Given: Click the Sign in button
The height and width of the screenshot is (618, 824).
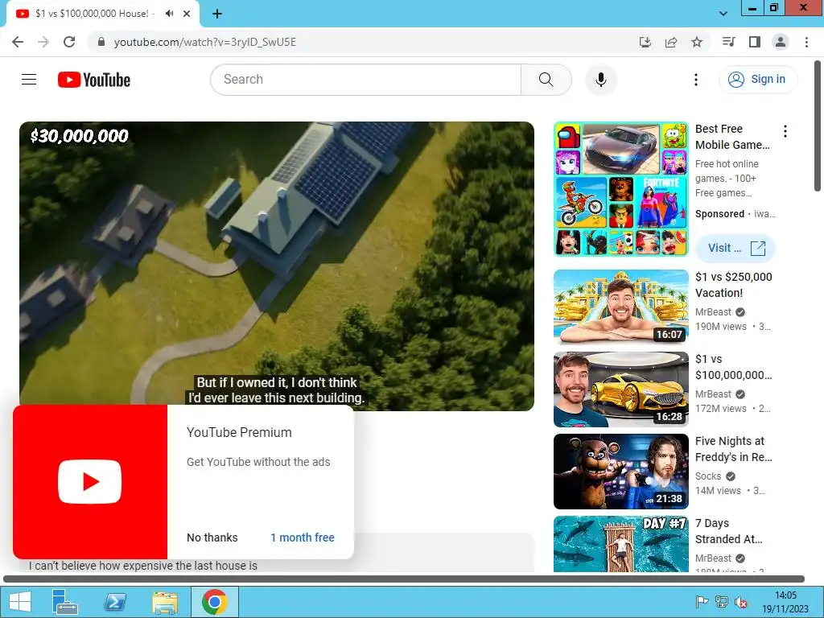Looking at the screenshot, I should (758, 80).
